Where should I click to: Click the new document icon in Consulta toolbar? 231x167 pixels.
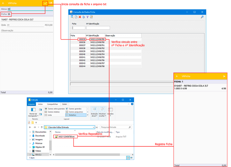(76, 17)
